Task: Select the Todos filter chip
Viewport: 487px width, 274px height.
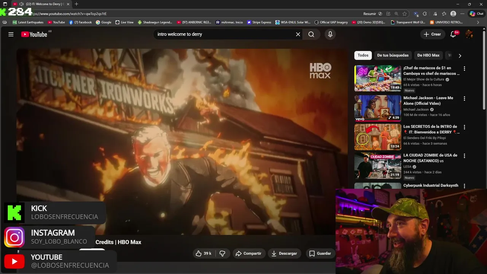Action: click(363, 55)
